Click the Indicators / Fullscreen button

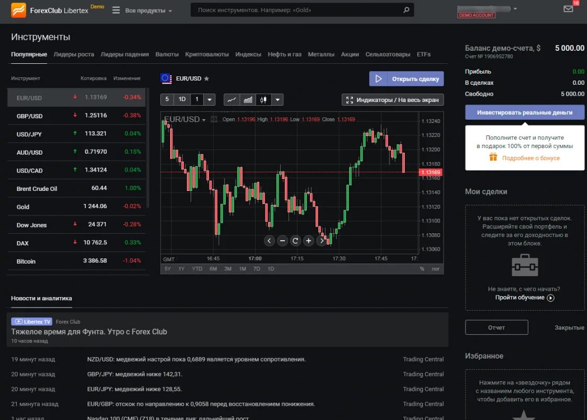coord(393,100)
